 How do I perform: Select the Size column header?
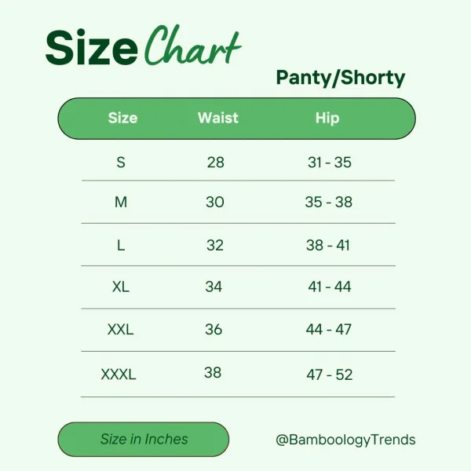(122, 119)
